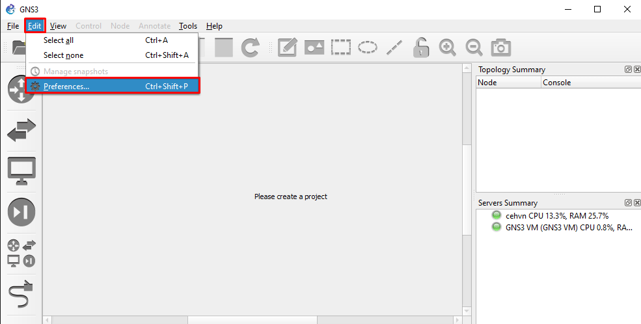
Task: Select the cehvn server entry
Action: [557, 215]
